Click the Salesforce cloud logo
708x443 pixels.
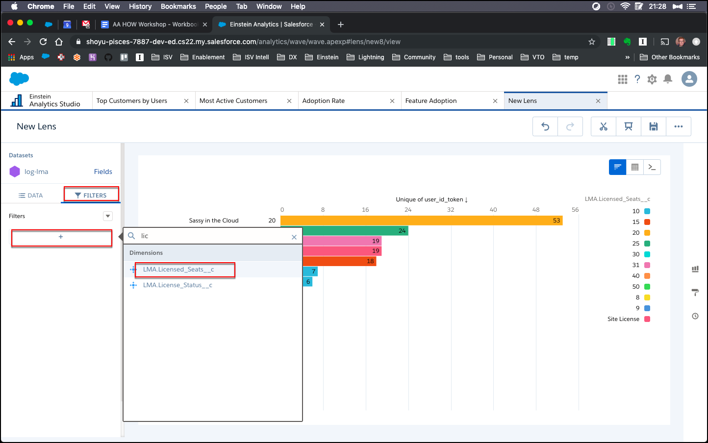coord(19,78)
